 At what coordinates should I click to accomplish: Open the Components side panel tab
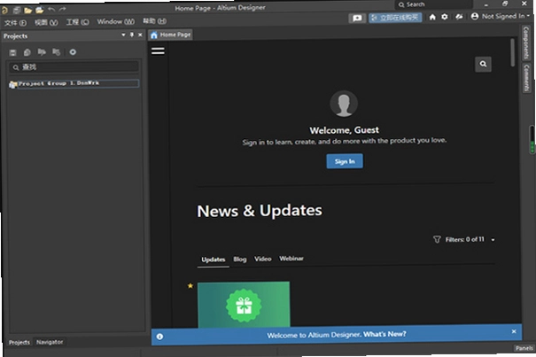(526, 43)
